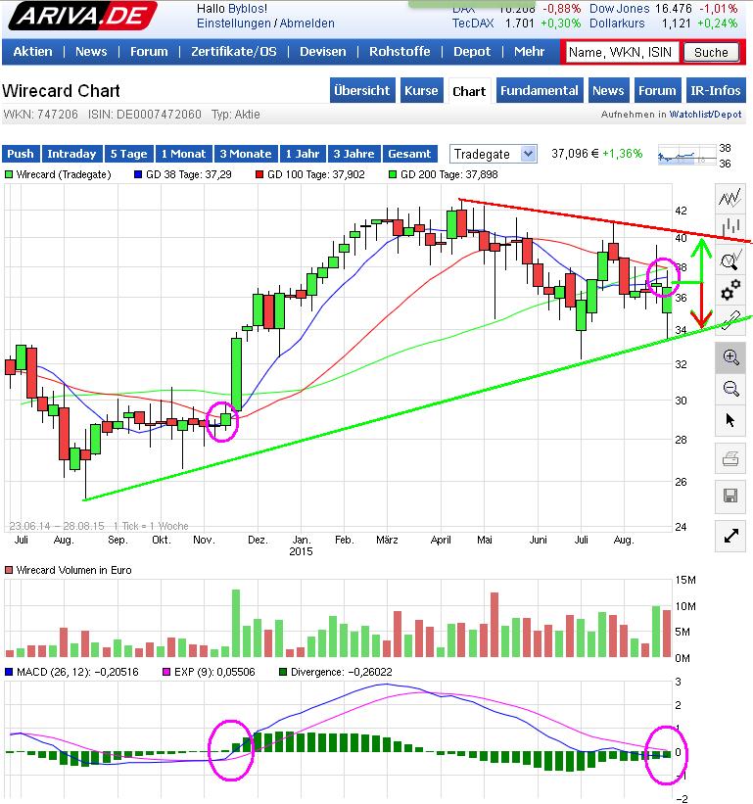The image size is (753, 804).
Task: Open Einstellungen link
Action: click(234, 24)
